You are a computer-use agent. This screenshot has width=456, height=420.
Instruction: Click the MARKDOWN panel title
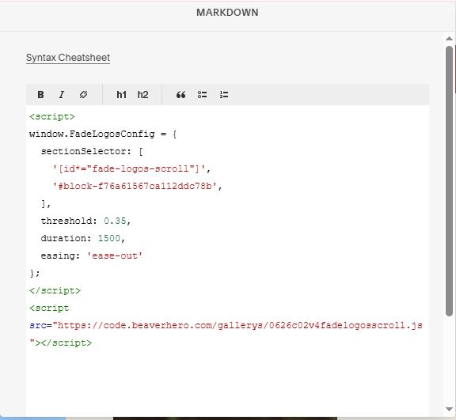pyautogui.click(x=227, y=13)
